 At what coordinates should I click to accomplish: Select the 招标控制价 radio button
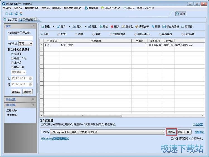click(x=135, y=34)
